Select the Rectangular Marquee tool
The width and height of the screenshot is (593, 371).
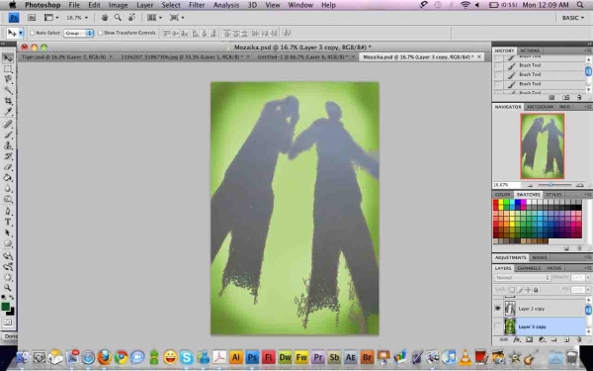(8, 69)
